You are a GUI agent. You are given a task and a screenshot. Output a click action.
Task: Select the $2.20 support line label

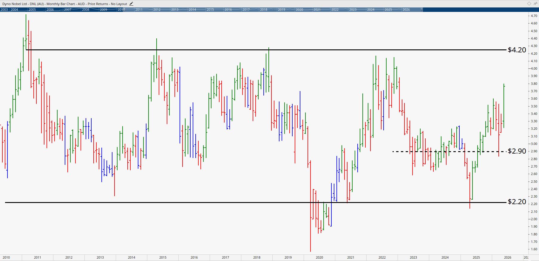click(517, 202)
